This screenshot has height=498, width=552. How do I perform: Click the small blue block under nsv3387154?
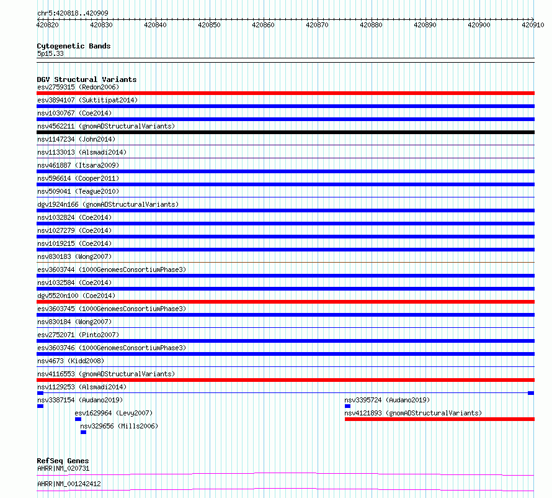(40, 406)
